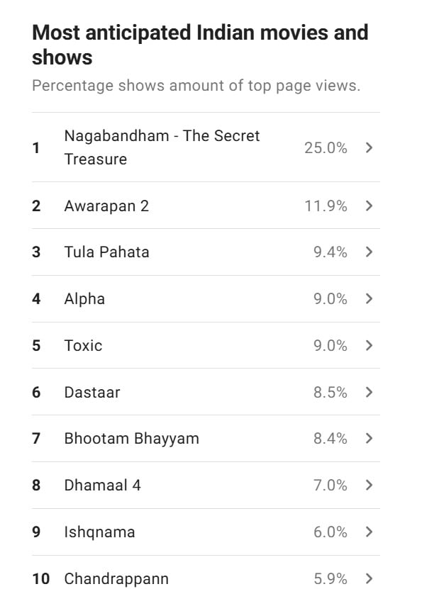Select Dastaar in the ranking list

click(92, 392)
